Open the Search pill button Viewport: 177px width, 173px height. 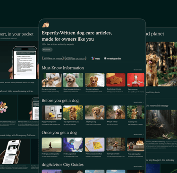[x=47, y=50]
